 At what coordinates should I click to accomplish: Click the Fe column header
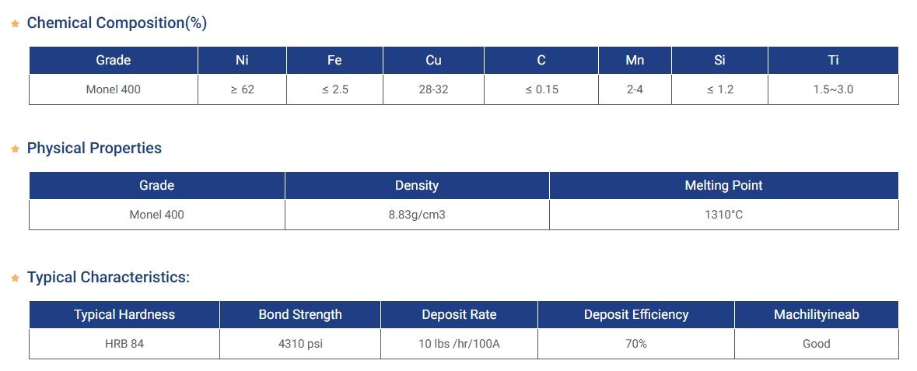point(335,60)
